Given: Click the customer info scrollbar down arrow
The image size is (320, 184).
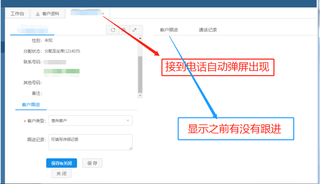Looking at the screenshot, I should coord(140,95).
